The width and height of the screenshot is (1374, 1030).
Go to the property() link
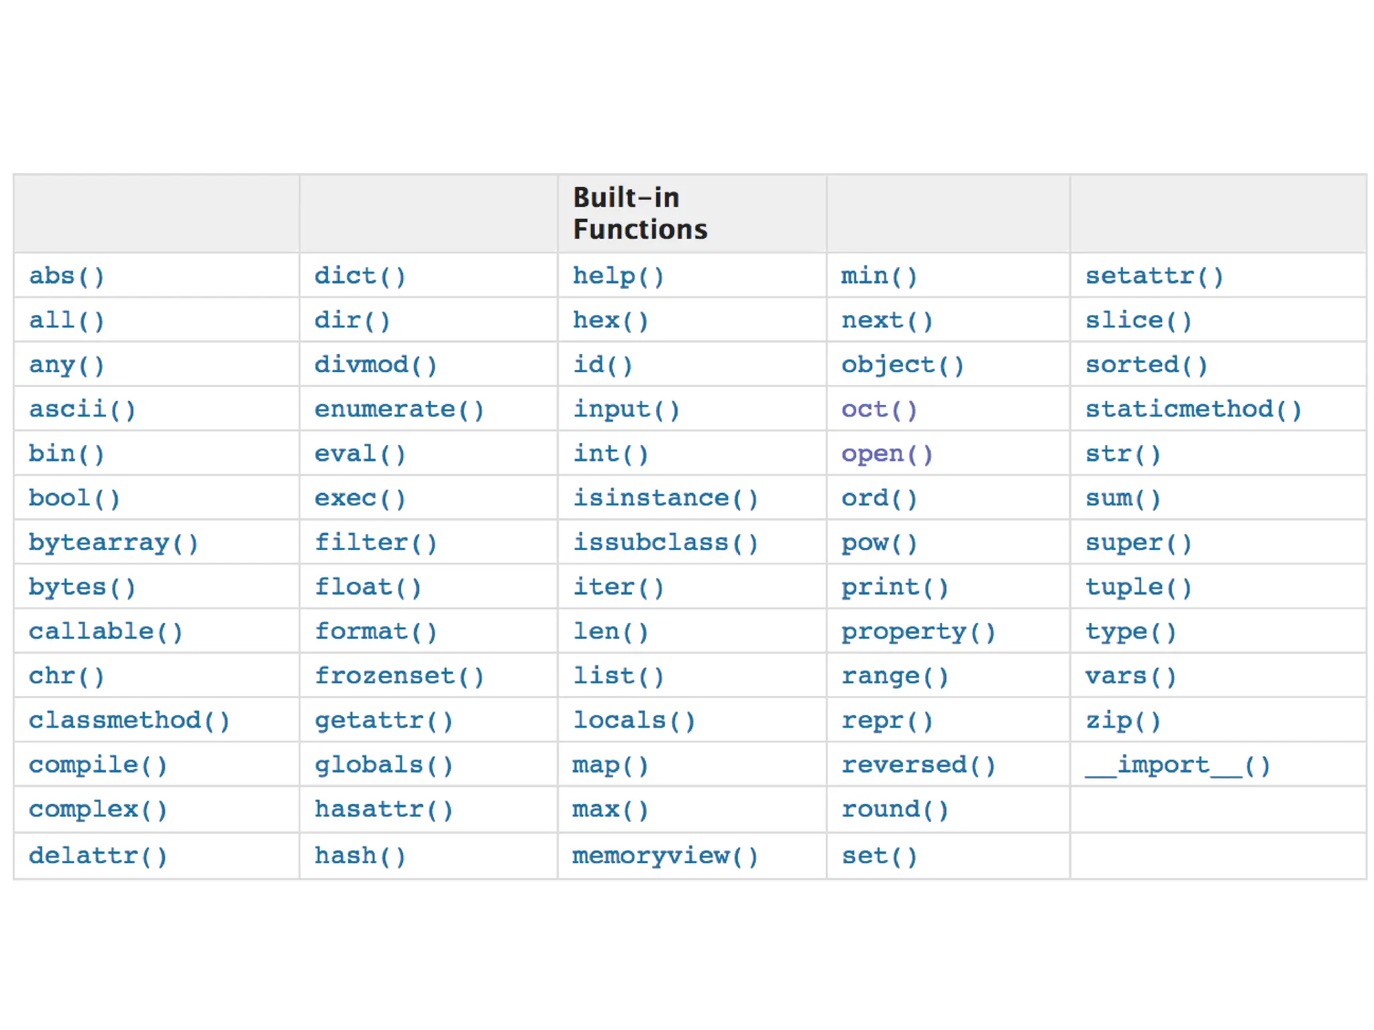(918, 632)
